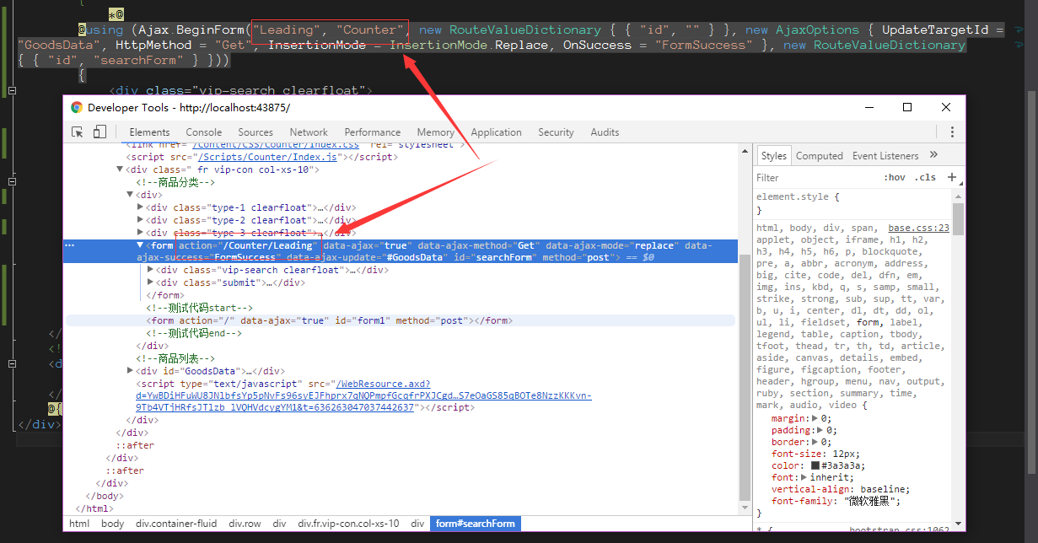Expand the GoodsData div node

click(130, 370)
